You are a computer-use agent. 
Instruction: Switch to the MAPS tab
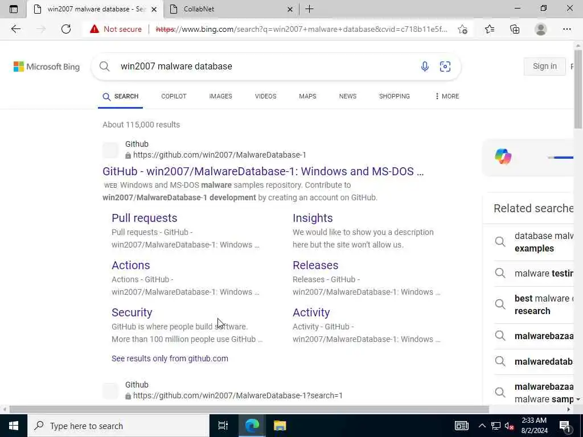(307, 96)
